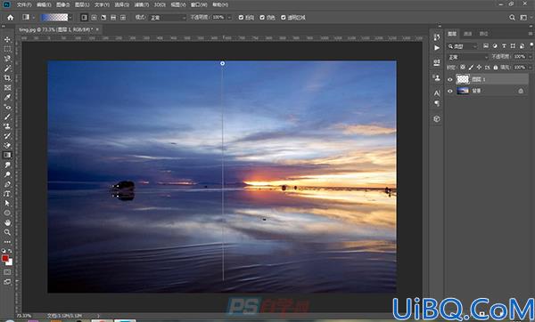
Task: Select the Gradient tool in toolbar
Action: (7, 155)
